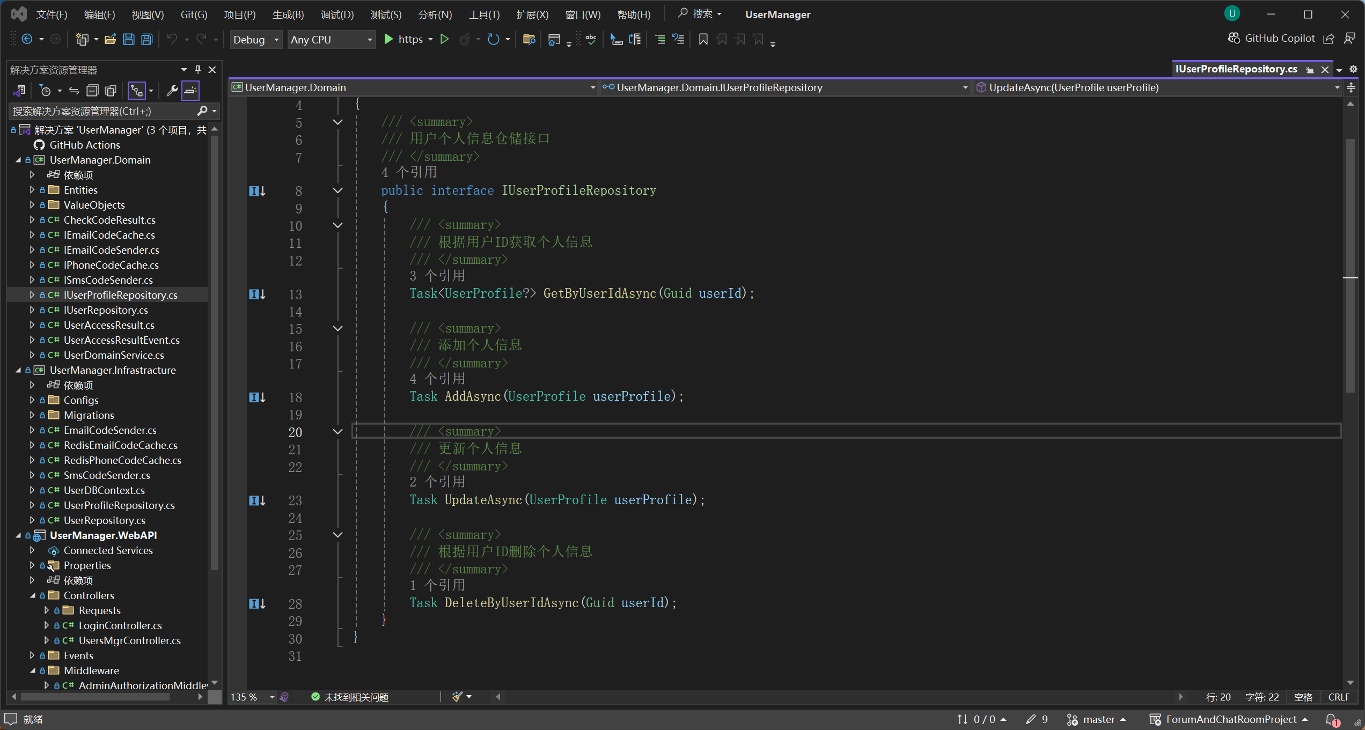This screenshot has width=1365, height=730.
Task: Open the Git(G) menu
Action: [x=194, y=14]
